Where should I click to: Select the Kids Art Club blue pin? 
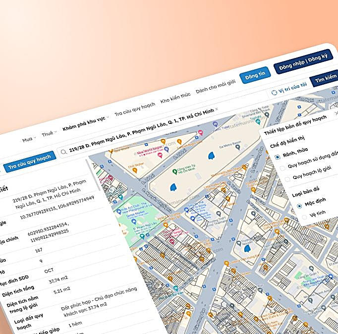coord(119,212)
